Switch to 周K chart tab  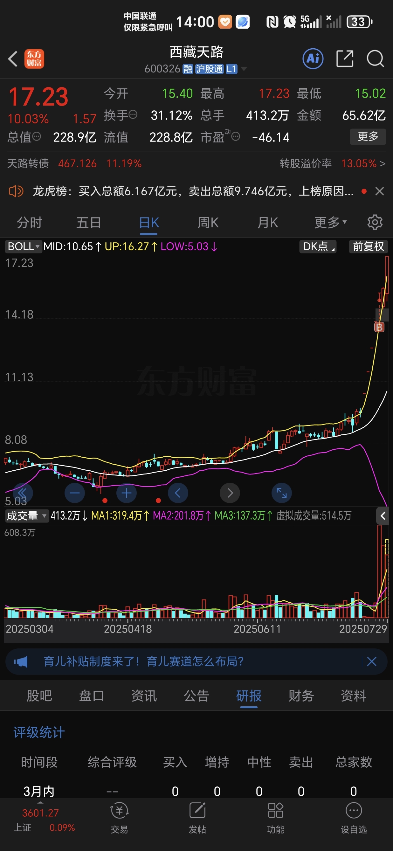(x=208, y=222)
